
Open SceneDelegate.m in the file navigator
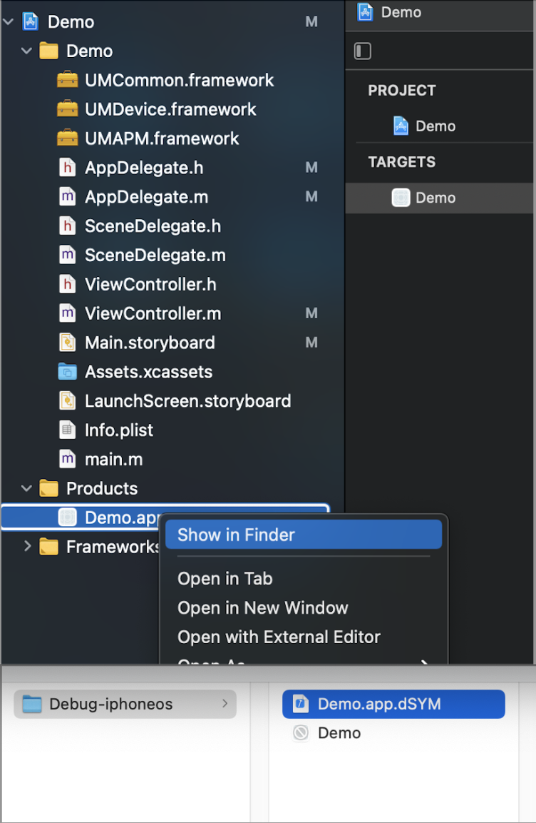coord(155,255)
